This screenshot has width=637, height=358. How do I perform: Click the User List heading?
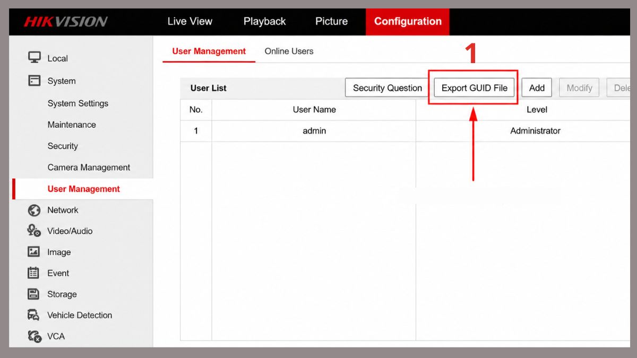coord(209,88)
